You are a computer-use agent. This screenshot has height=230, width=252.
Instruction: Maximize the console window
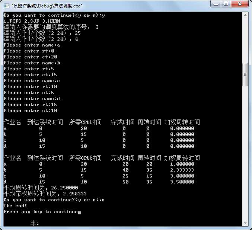tap(226, 4)
